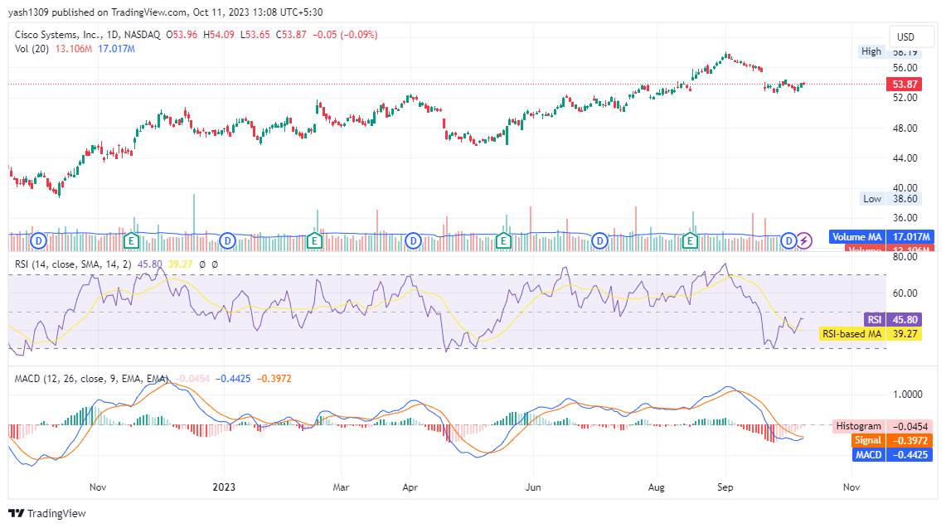This screenshot has width=946, height=528.
Task: Click the red 13.106M volume value in legend
Action: (74, 49)
